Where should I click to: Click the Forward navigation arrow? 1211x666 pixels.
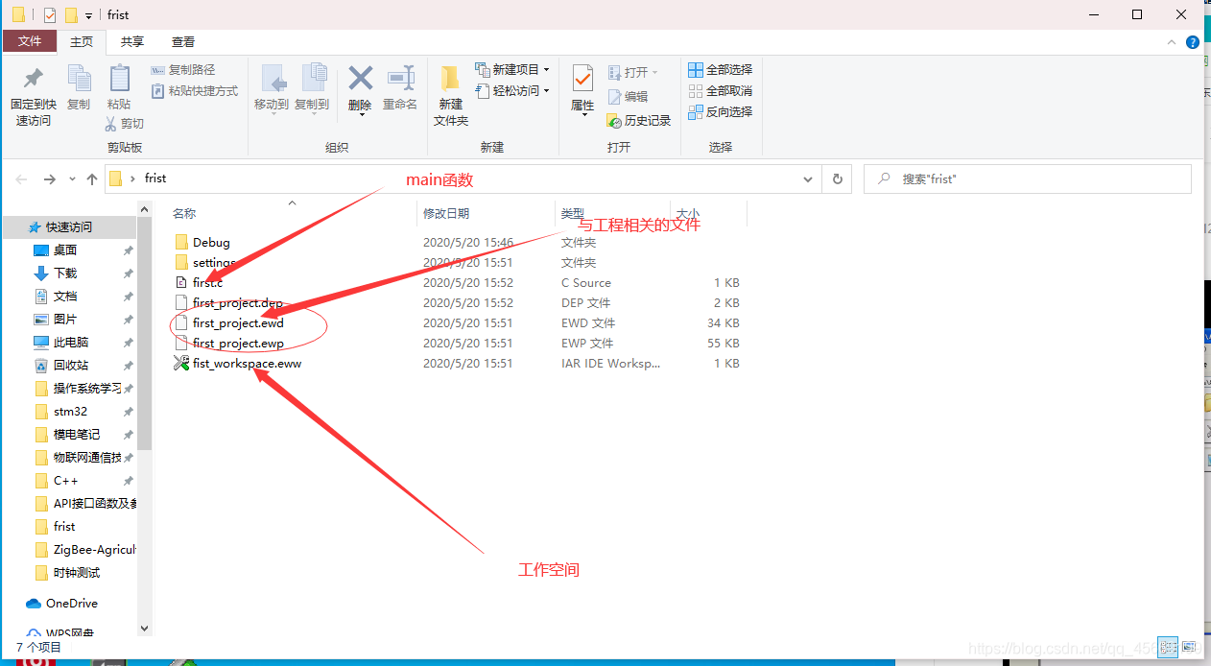tap(50, 179)
